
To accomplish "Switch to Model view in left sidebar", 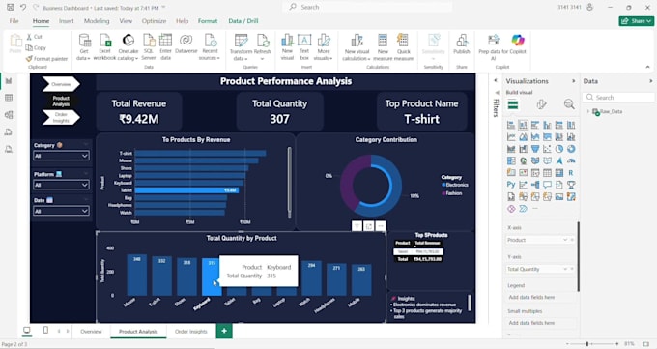I will coord(9,115).
